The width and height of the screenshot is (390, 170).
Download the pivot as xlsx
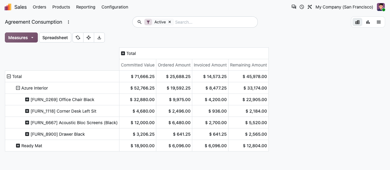tap(99, 38)
